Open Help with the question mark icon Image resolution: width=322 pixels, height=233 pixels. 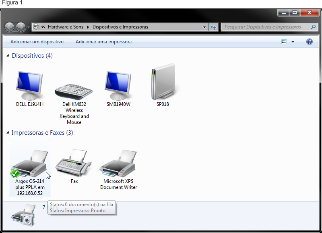click(309, 42)
